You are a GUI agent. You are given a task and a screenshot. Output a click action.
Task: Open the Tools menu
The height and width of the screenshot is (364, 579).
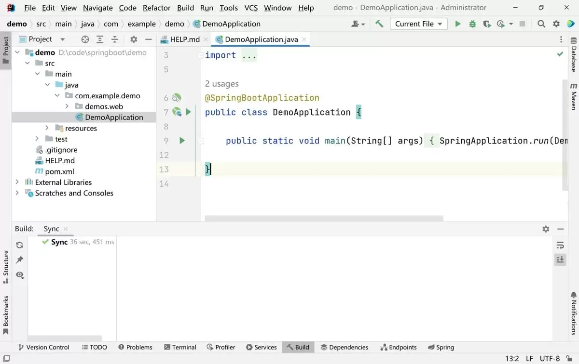coord(229,8)
